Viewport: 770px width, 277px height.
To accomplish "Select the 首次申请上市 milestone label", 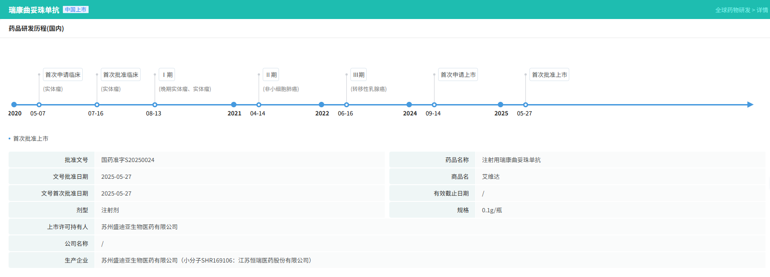I will pyautogui.click(x=458, y=75).
